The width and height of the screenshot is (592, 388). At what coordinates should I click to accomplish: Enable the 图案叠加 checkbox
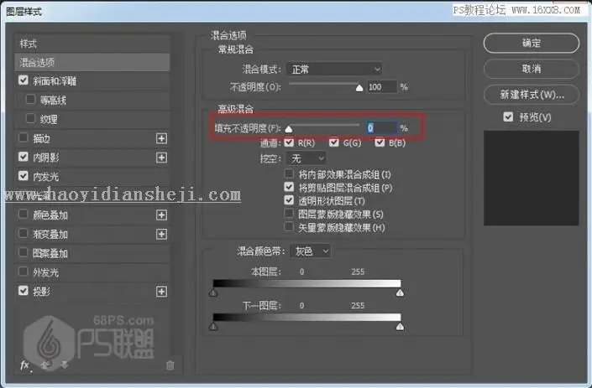pyautogui.click(x=24, y=252)
